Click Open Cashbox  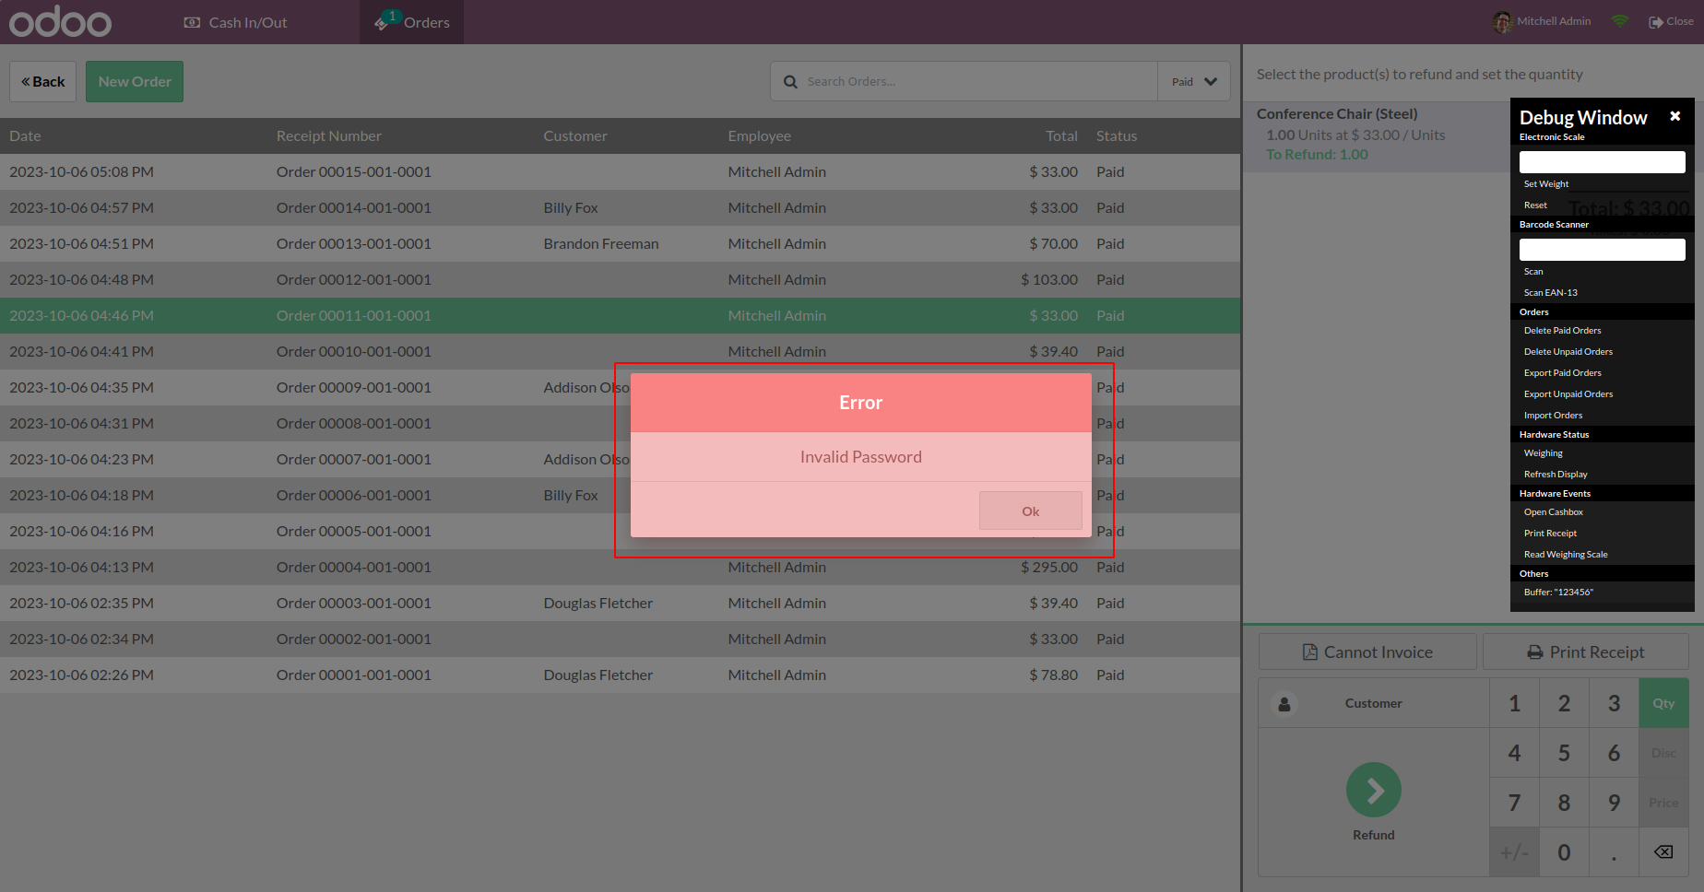point(1554,512)
